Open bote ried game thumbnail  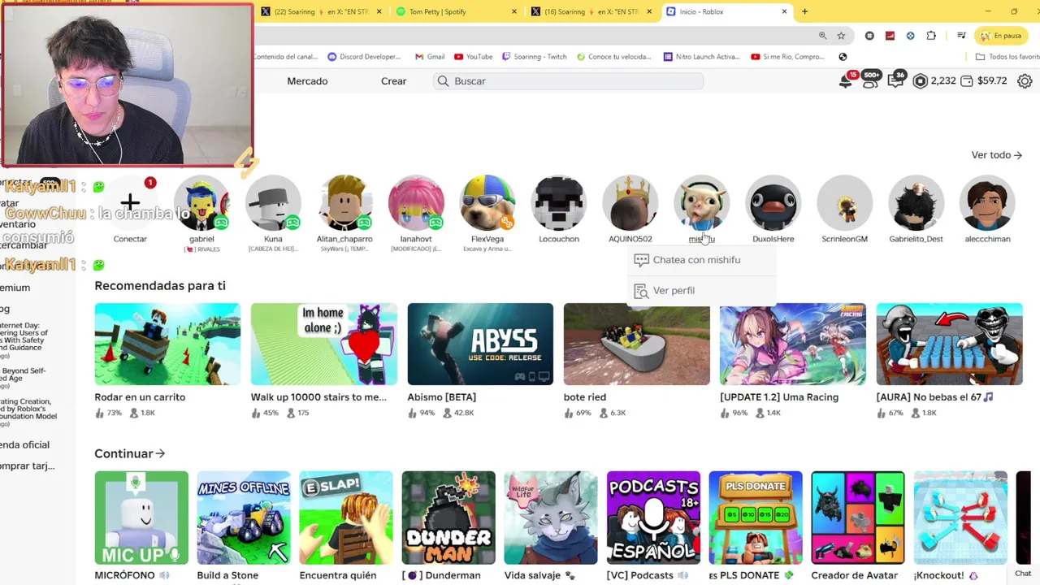coord(637,344)
